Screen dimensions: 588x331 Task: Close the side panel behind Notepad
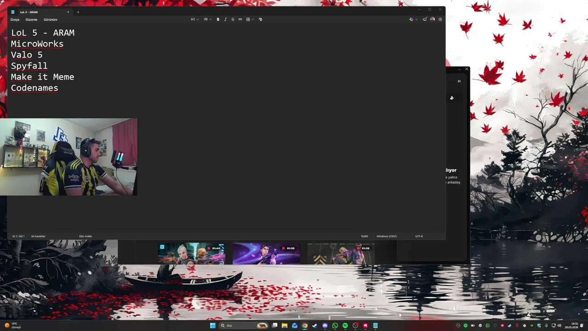(x=467, y=69)
